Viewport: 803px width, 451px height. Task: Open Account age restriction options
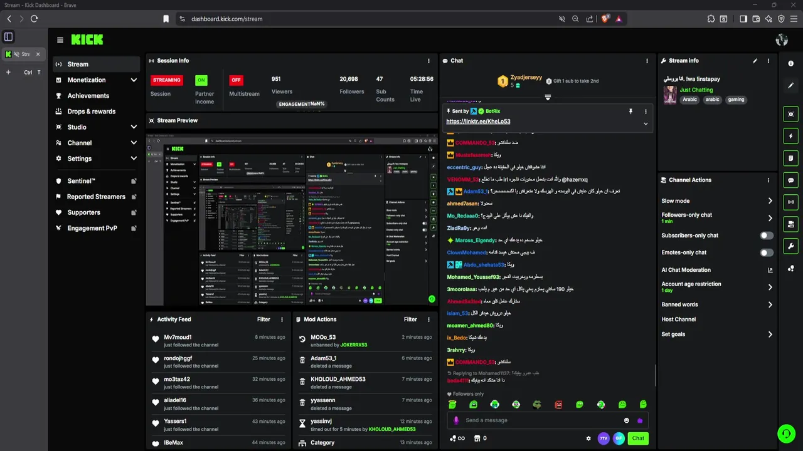click(770, 287)
